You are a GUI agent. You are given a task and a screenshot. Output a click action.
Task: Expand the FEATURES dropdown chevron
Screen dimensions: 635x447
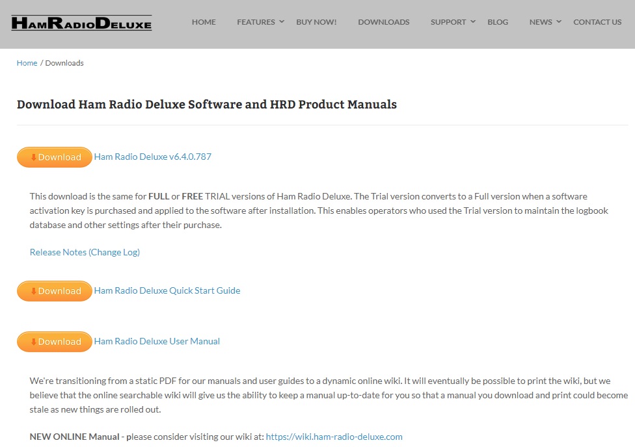click(282, 22)
